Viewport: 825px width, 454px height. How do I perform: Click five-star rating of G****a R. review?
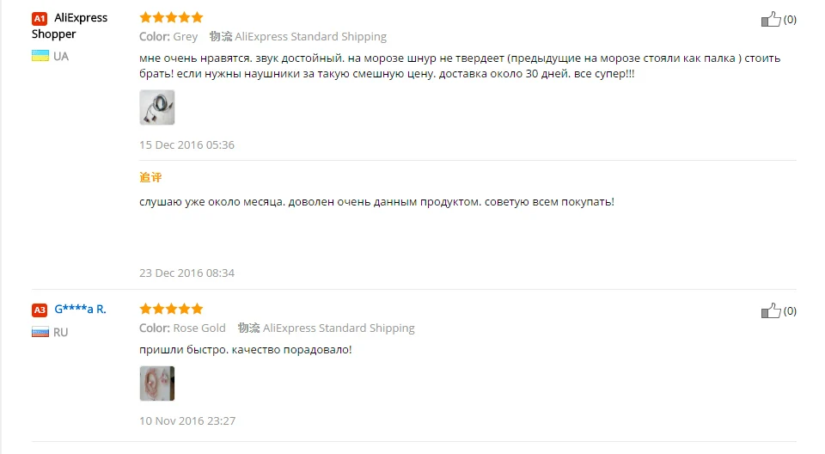pos(171,309)
